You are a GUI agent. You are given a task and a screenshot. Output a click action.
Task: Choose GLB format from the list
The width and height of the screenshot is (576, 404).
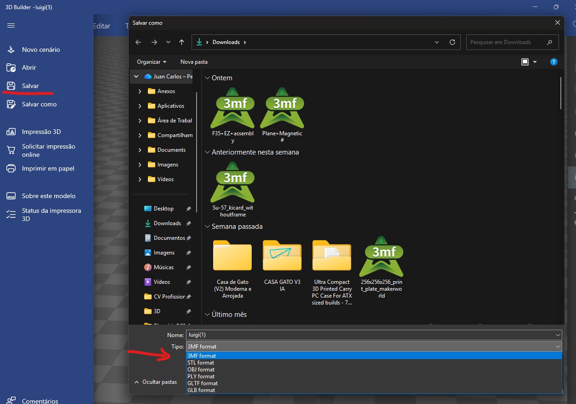[x=374, y=390]
